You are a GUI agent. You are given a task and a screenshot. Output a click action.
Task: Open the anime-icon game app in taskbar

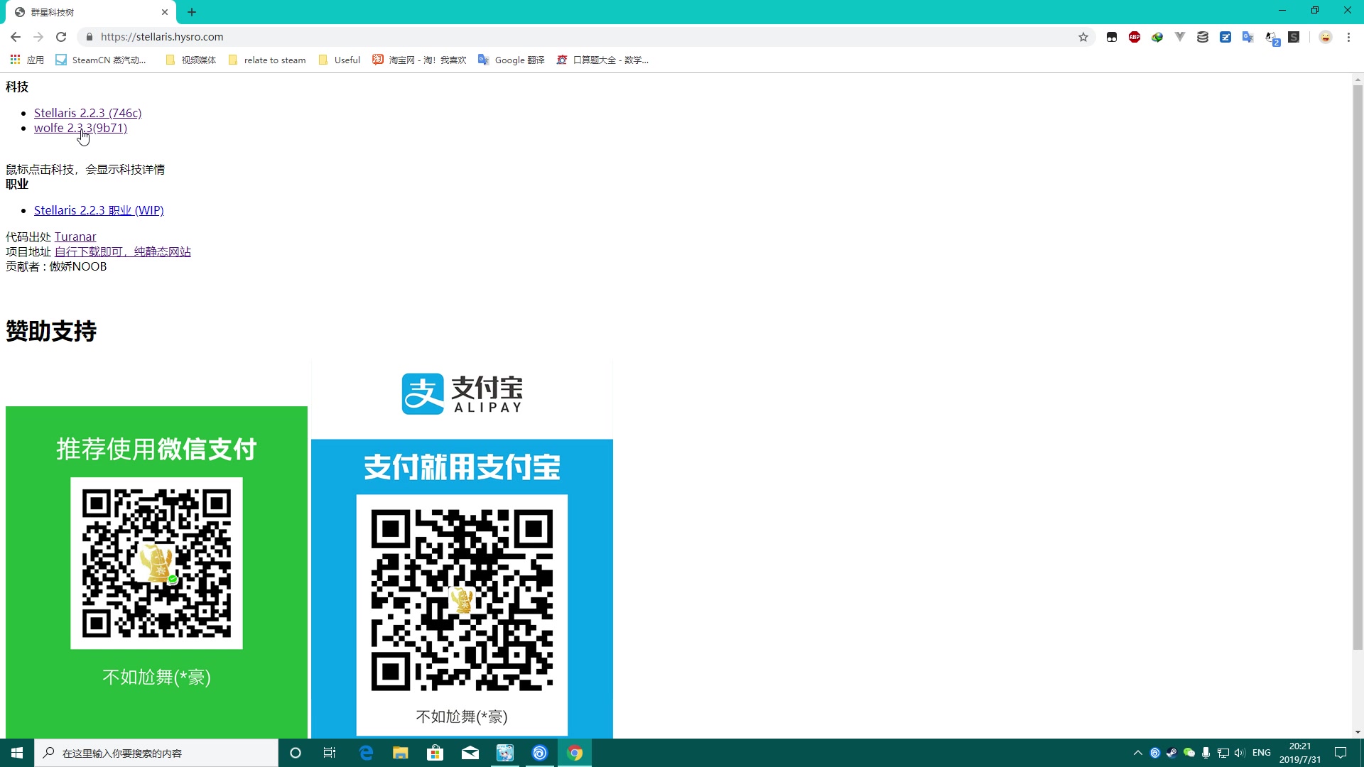pyautogui.click(x=505, y=753)
